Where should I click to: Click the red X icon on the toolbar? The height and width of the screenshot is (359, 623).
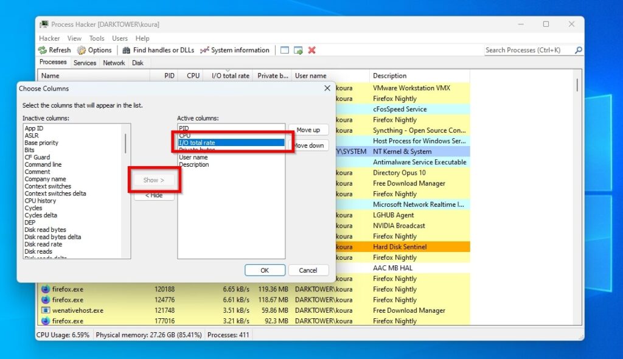point(311,50)
